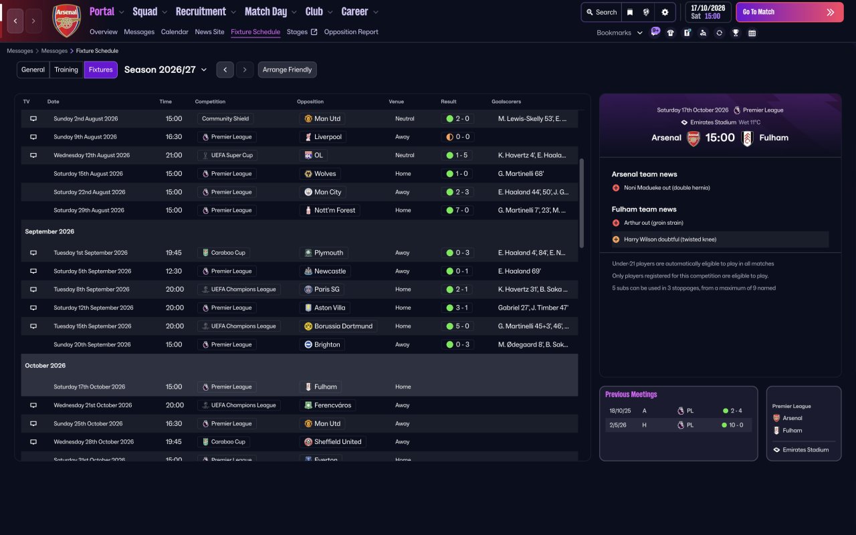Expand the Career menu chevron

pyautogui.click(x=375, y=12)
